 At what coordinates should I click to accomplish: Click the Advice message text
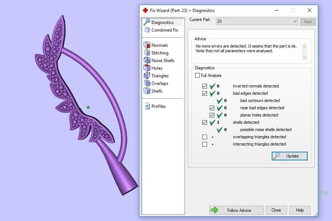tap(246, 48)
